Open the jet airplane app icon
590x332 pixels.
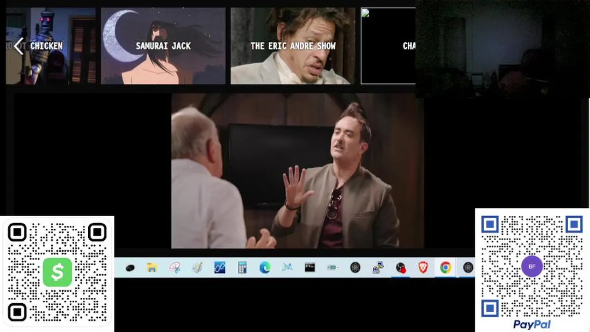click(287, 267)
